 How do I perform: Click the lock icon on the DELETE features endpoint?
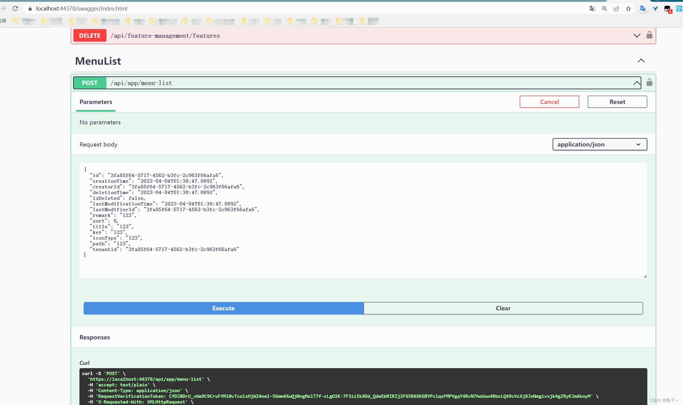coord(649,35)
